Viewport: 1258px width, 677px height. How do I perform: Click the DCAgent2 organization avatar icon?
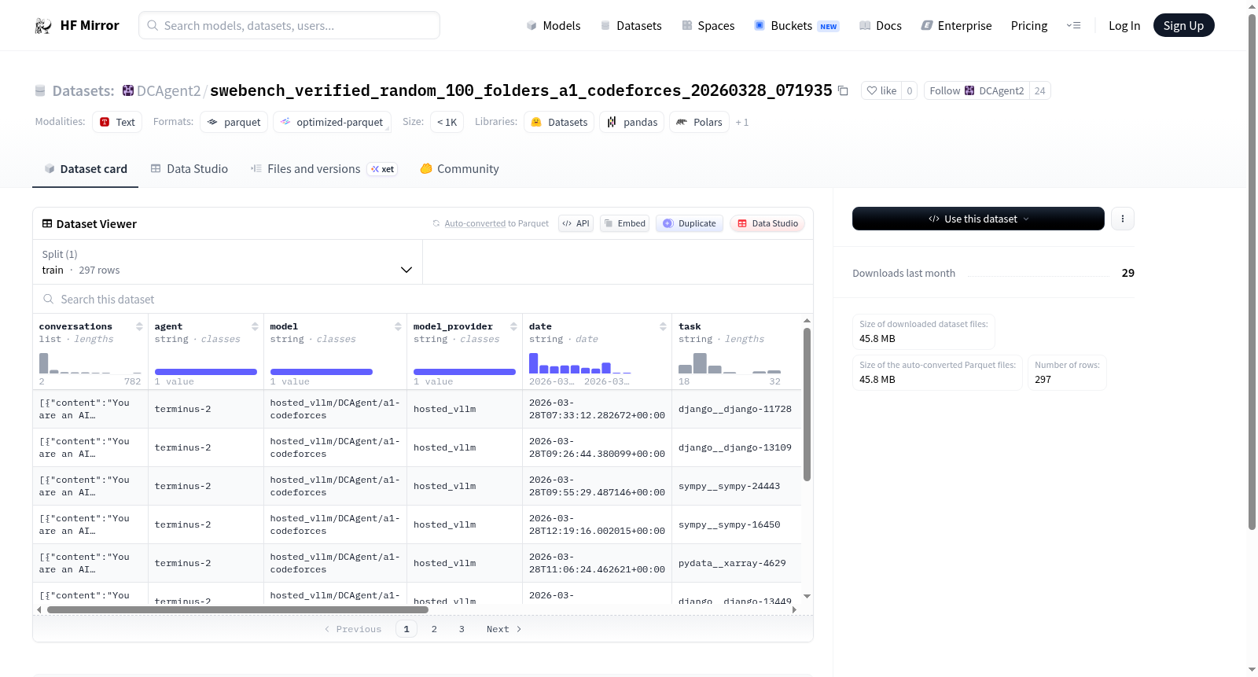[128, 90]
